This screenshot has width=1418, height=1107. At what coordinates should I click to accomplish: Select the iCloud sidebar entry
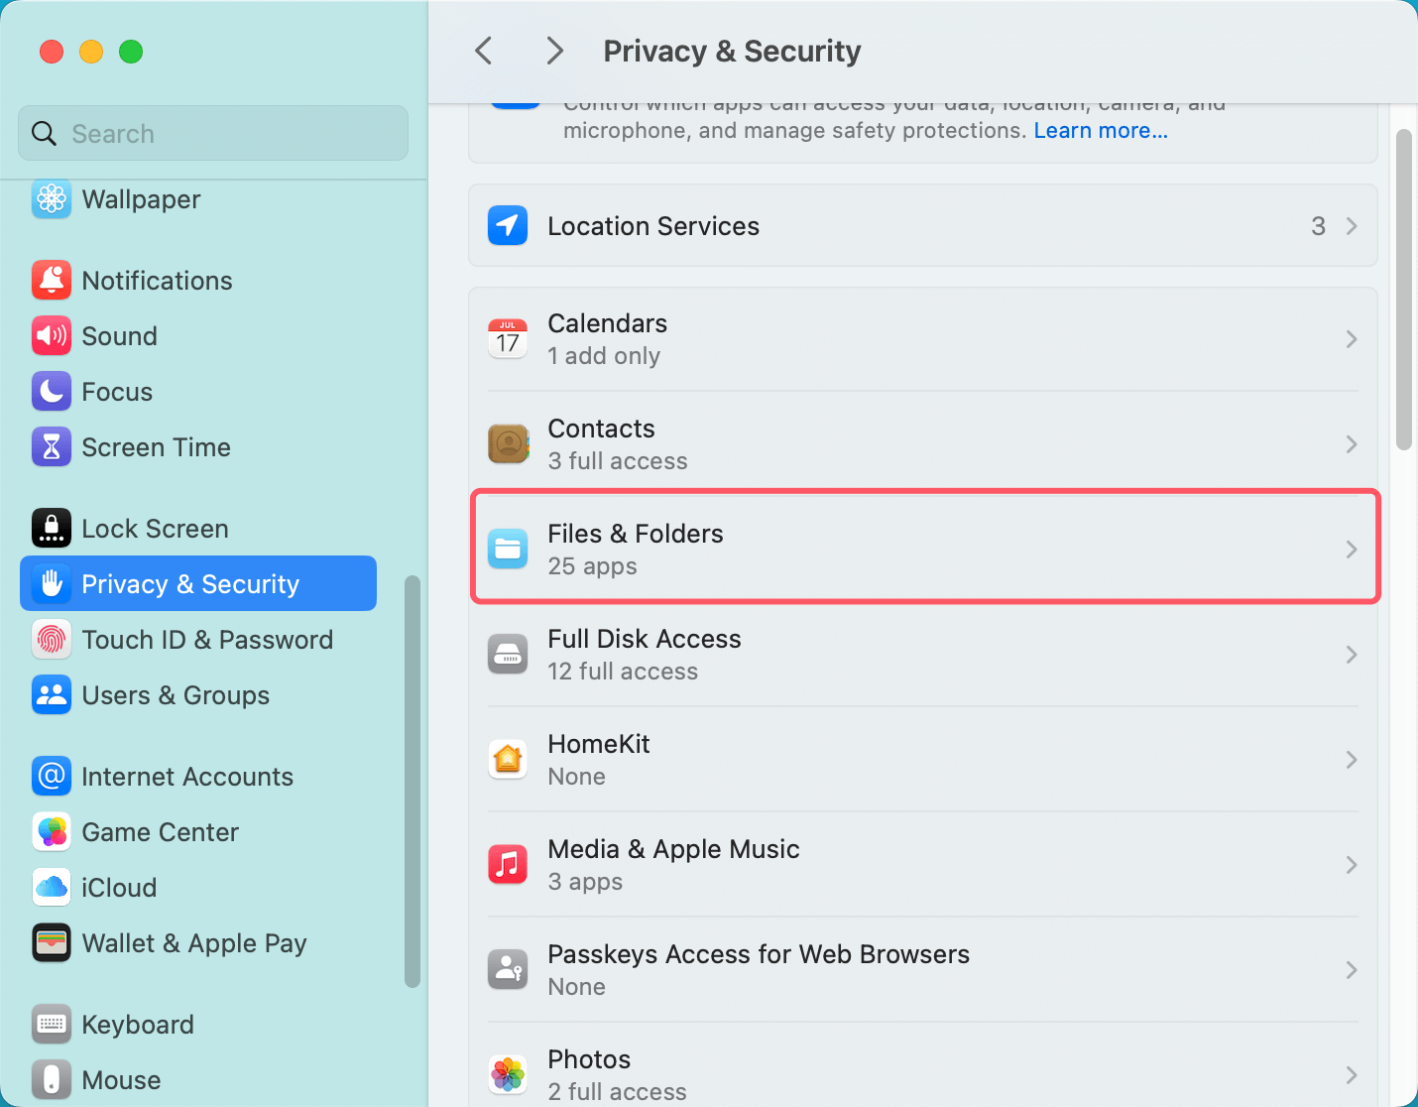(x=119, y=887)
